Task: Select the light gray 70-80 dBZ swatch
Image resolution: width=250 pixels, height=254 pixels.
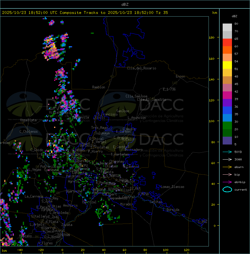Action: pyautogui.click(x=227, y=27)
